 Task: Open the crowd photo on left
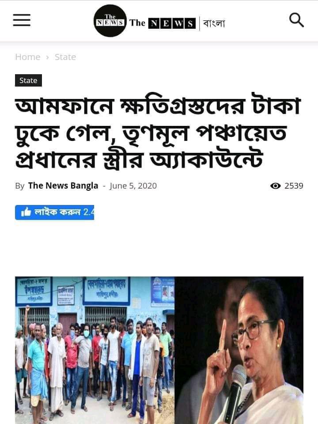(95, 350)
